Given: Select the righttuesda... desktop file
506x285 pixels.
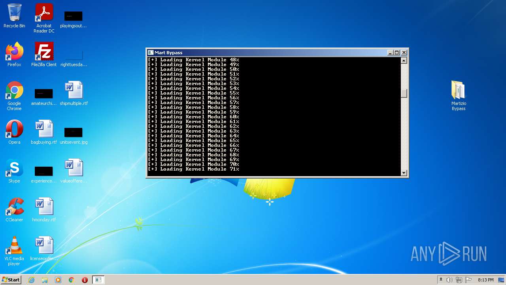Looking at the screenshot, I should click(74, 58).
